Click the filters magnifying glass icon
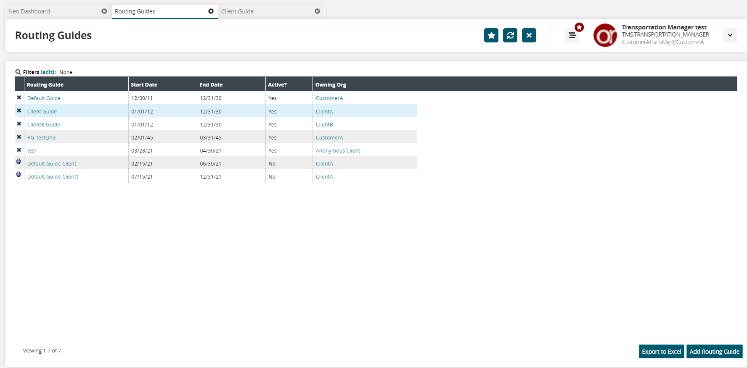 (18, 72)
